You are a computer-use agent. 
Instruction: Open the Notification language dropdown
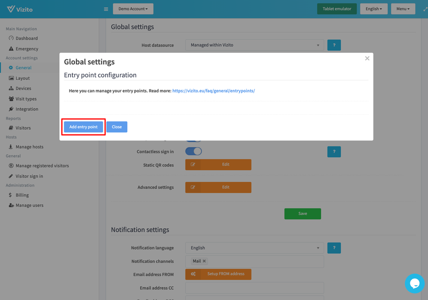point(254,248)
